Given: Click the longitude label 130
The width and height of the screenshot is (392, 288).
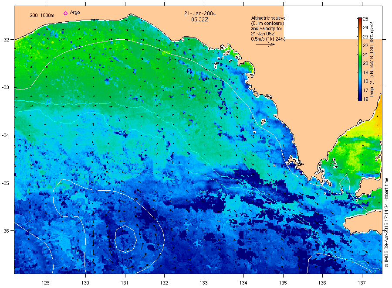Looking at the screenshot, I should 85,283.
